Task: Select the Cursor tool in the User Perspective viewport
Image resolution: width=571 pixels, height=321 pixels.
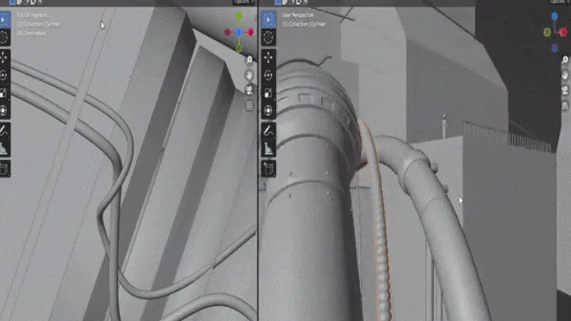Action: pyautogui.click(x=268, y=37)
